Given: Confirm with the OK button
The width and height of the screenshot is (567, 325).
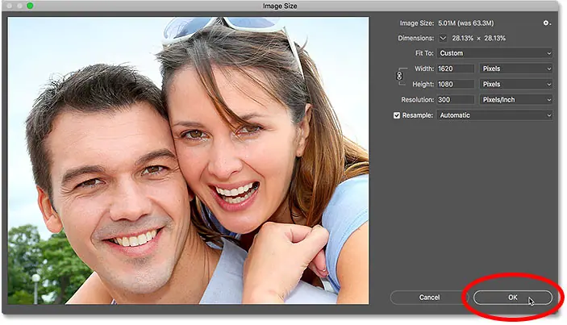Looking at the screenshot, I should click(513, 298).
